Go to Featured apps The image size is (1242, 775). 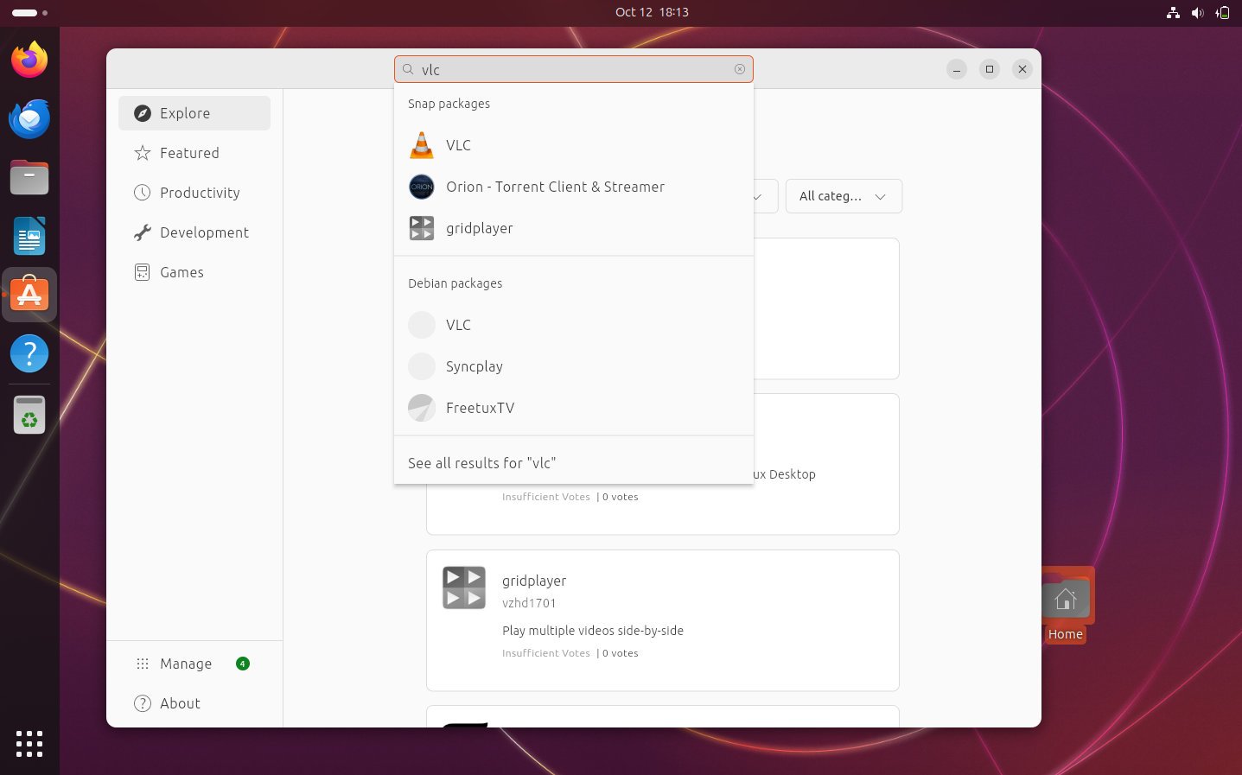point(194,153)
